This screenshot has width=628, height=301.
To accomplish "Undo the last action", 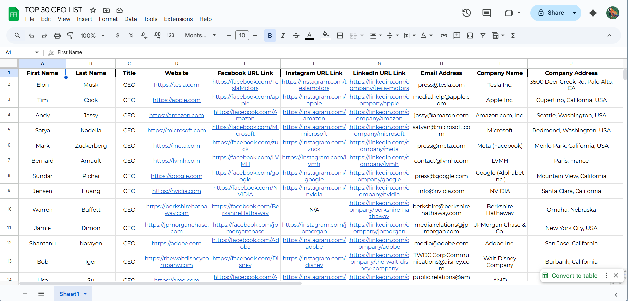I will pyautogui.click(x=31, y=36).
